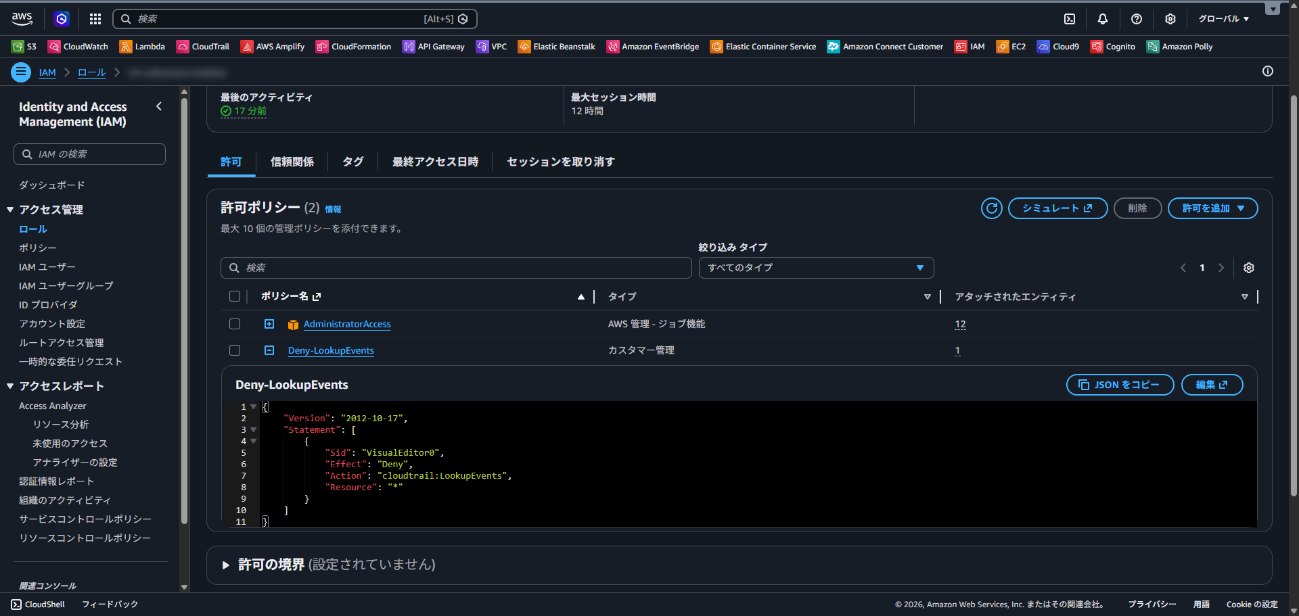
Task: Open API Gateway bookmark shortcut
Action: [434, 47]
